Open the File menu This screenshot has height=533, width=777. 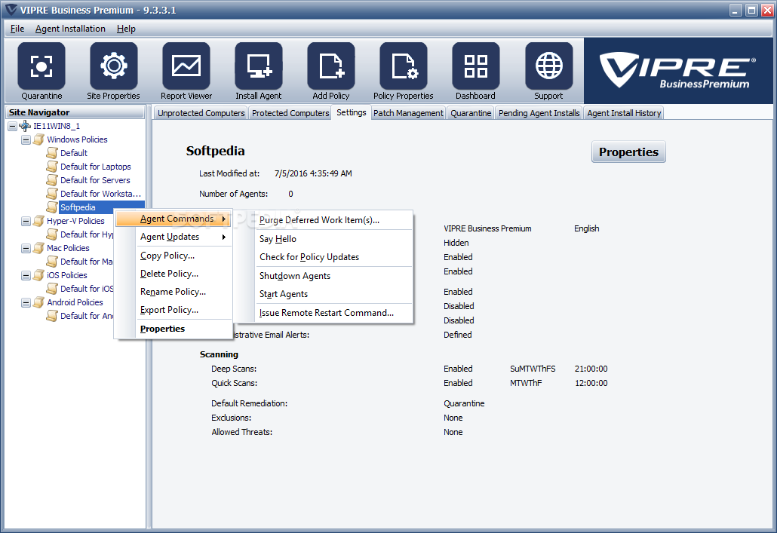click(x=17, y=28)
